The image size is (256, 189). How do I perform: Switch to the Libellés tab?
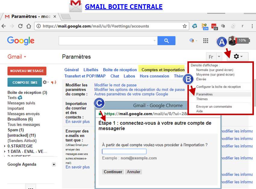coord(91,70)
